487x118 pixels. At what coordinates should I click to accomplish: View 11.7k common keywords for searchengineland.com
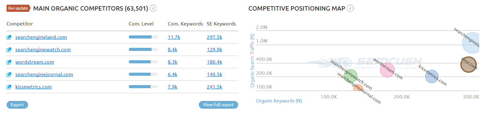174,37
